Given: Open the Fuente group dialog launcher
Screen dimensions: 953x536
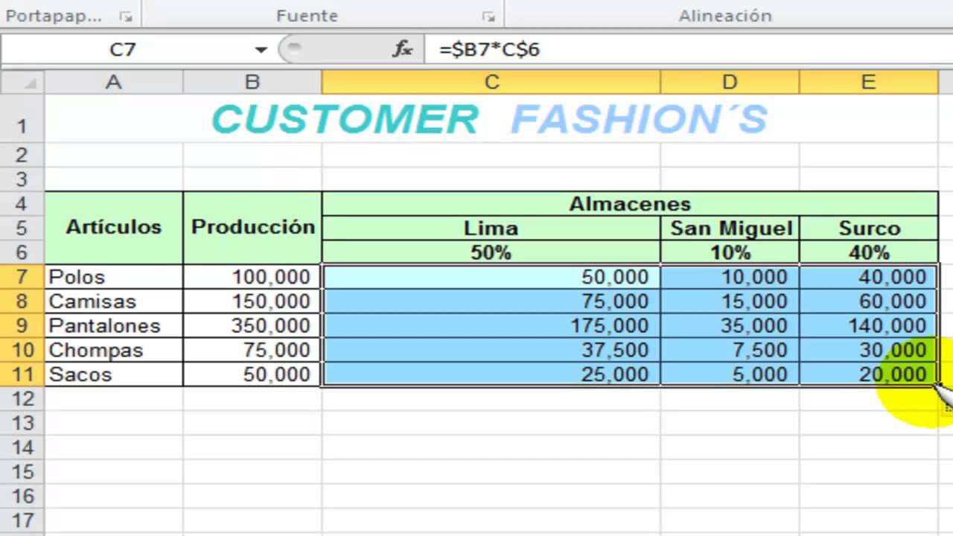Looking at the screenshot, I should pyautogui.click(x=488, y=16).
